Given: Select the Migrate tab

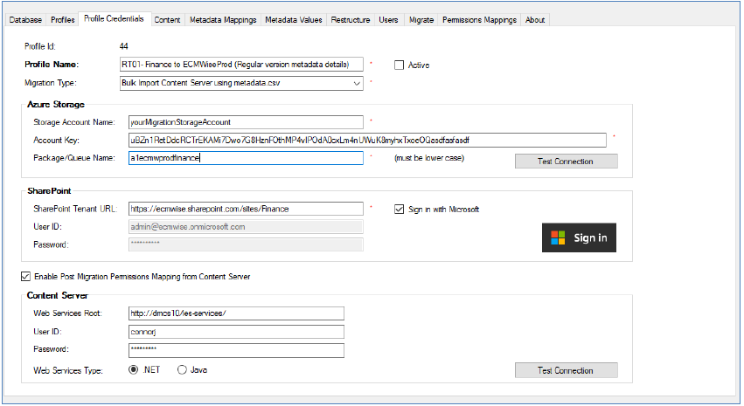Looking at the screenshot, I should tap(421, 19).
